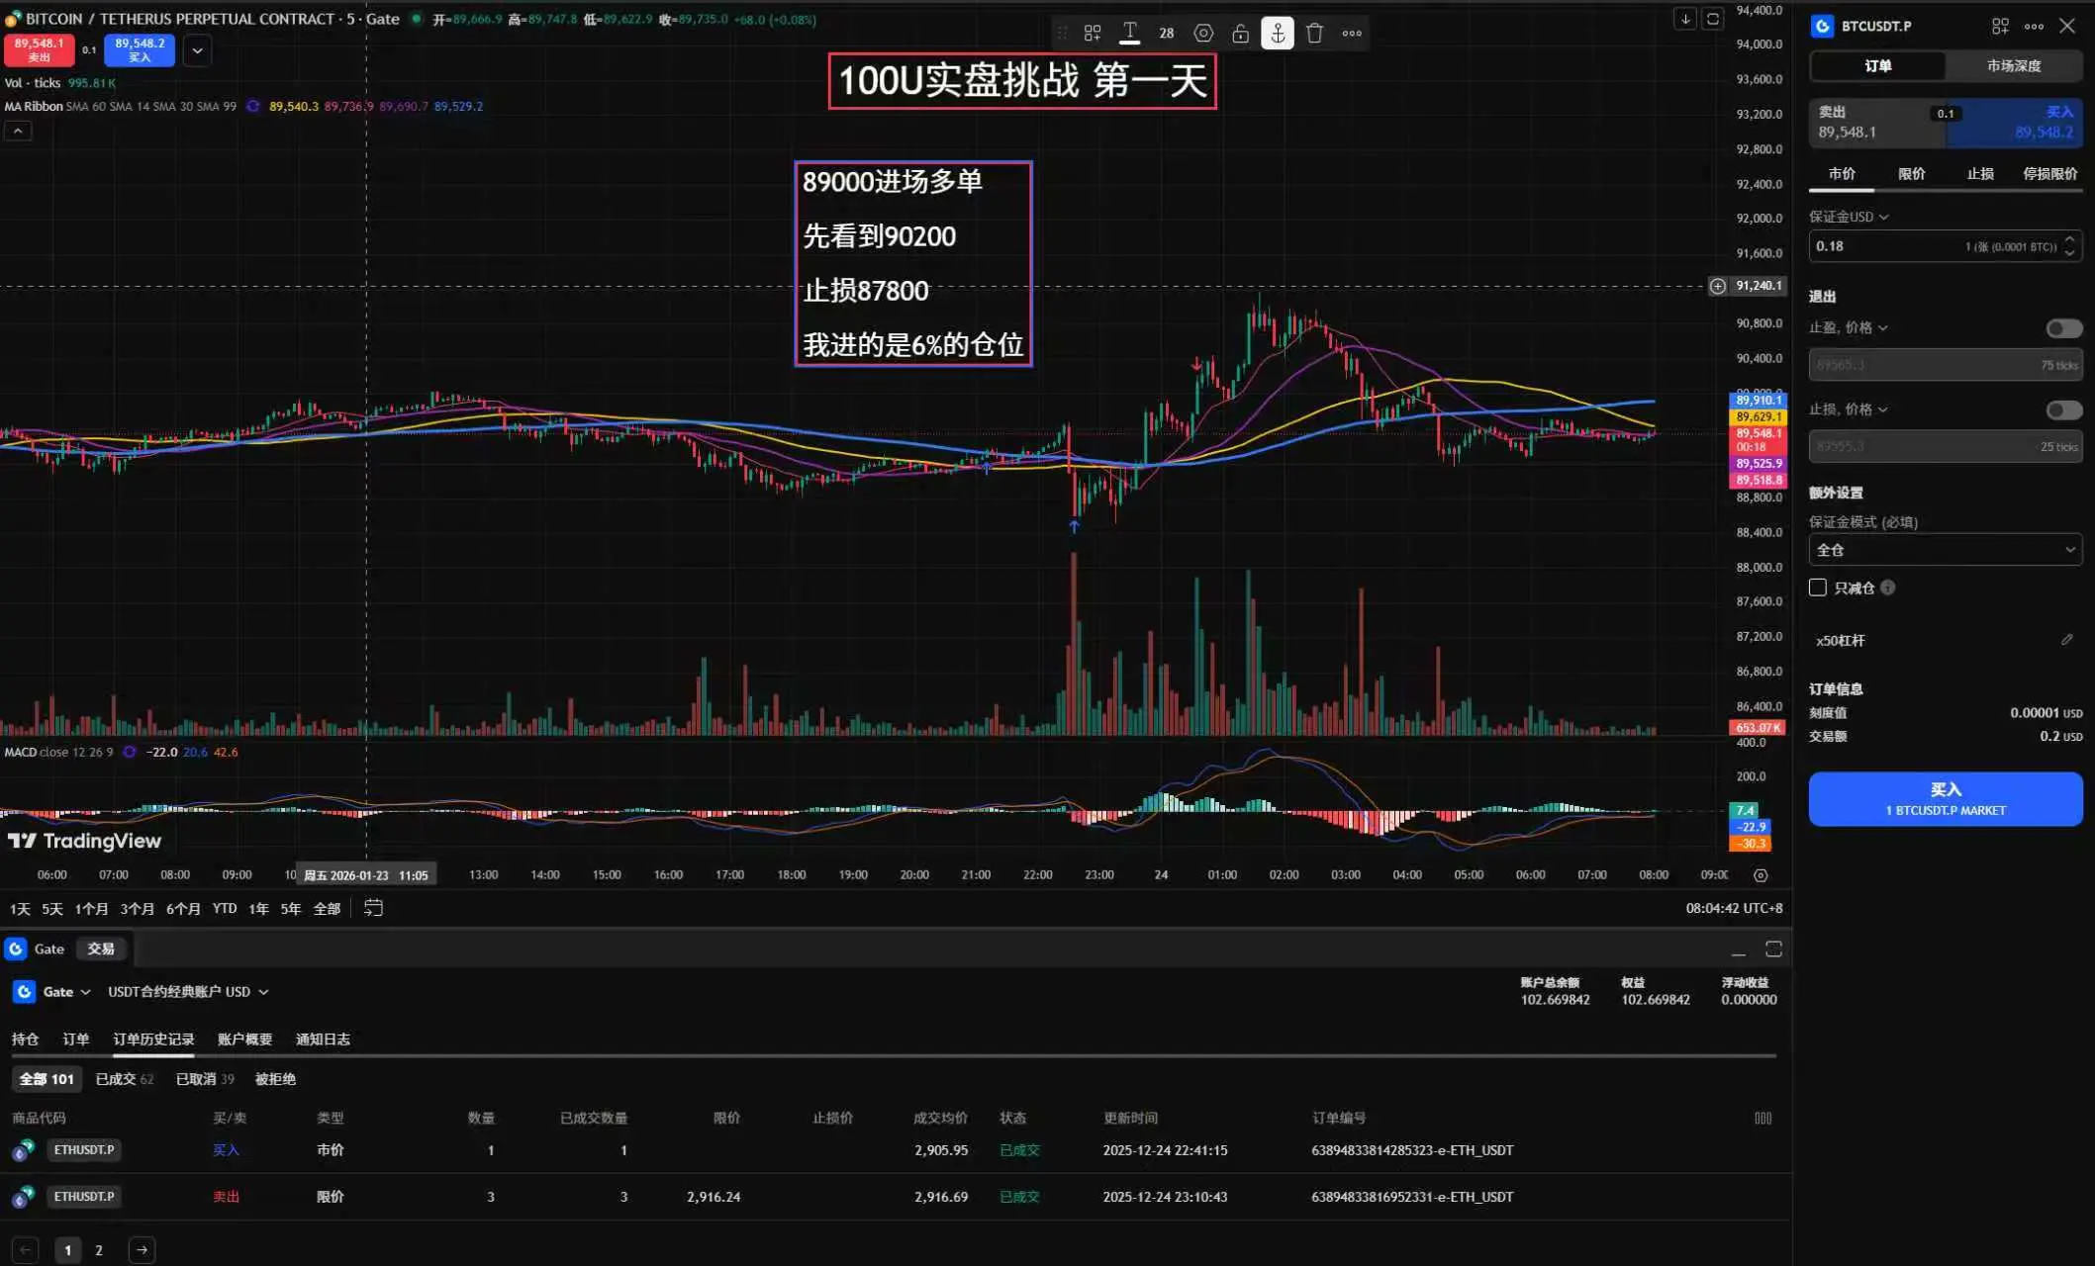Expand the 保证金USD dropdown
Image resolution: width=2095 pixels, height=1266 pixels.
pyautogui.click(x=1849, y=217)
